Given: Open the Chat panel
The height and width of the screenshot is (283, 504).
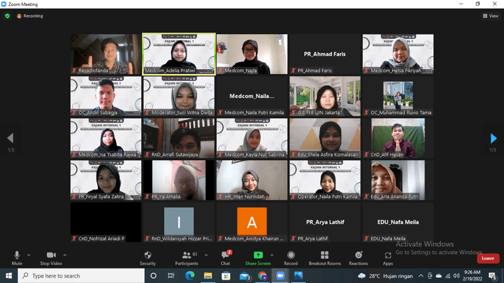Looking at the screenshot, I should pos(225,256).
